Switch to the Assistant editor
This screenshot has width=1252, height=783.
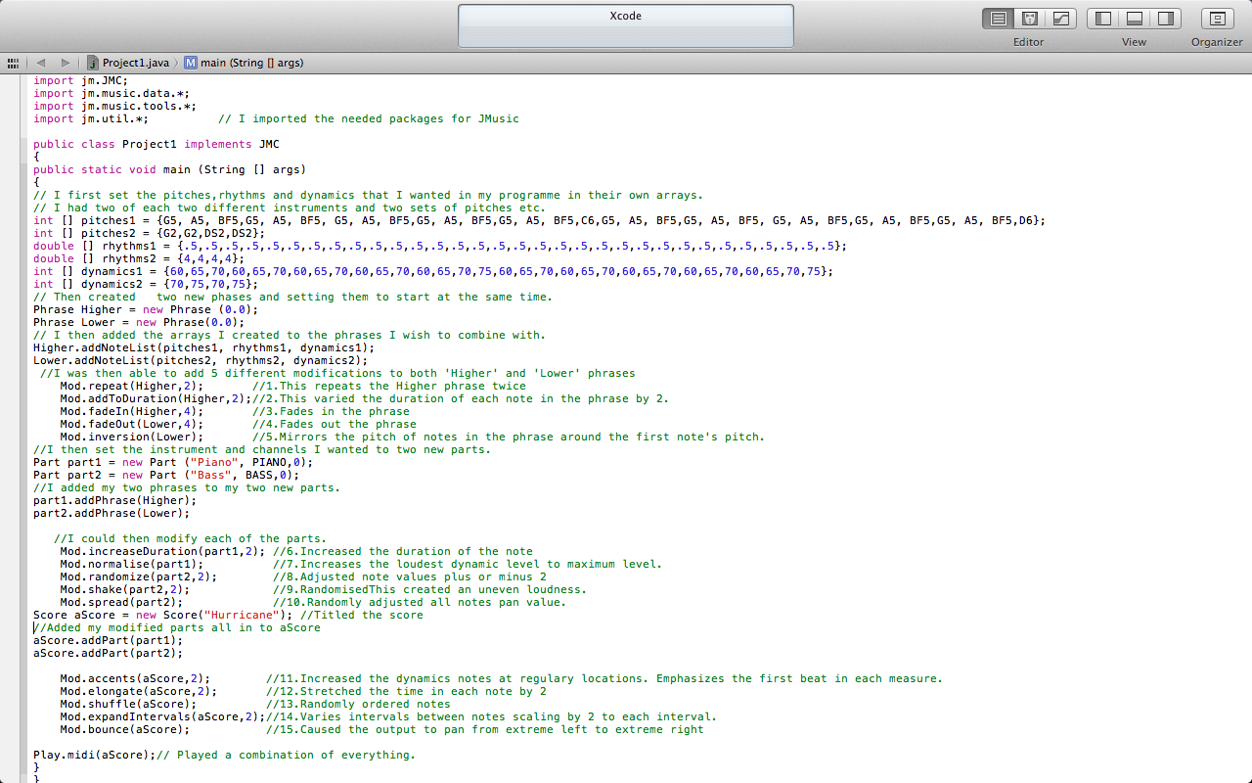pyautogui.click(x=1029, y=19)
